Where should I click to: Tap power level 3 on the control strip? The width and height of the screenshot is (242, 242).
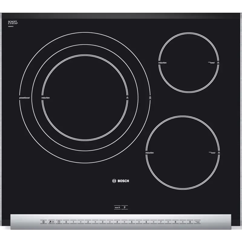pos(103,222)
